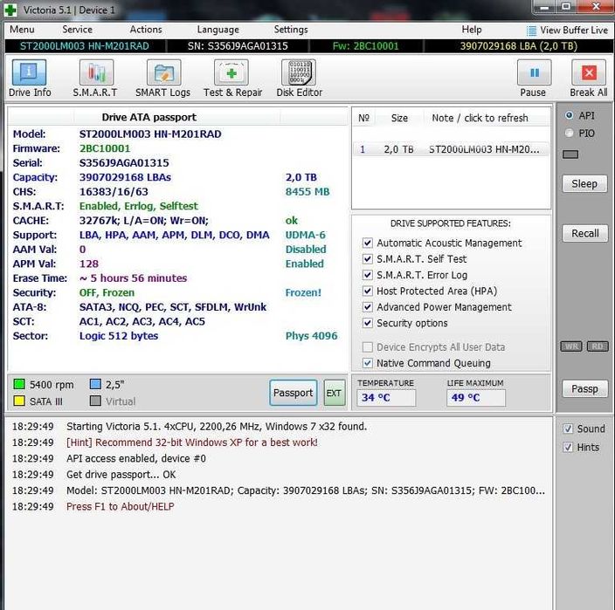Open the Drive Info panel

30,72
